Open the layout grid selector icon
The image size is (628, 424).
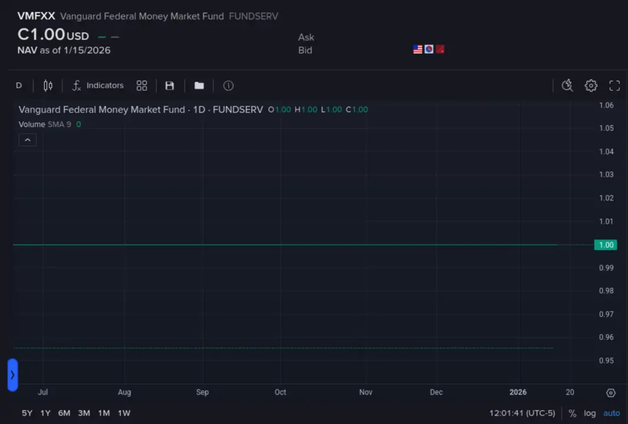(141, 85)
